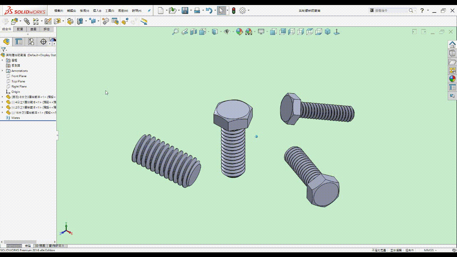Image resolution: width=457 pixels, height=257 pixels.
Task: Click the Measure ruler tool icon
Action: coord(144,21)
